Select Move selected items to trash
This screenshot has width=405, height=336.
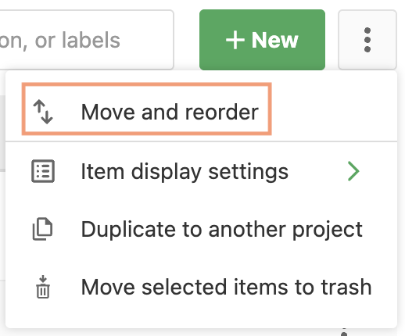(x=201, y=287)
